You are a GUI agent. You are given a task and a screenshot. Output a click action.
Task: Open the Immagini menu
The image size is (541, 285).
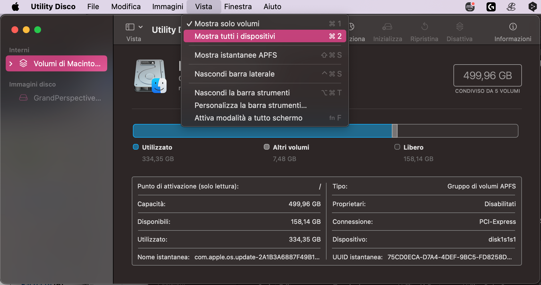tap(167, 7)
